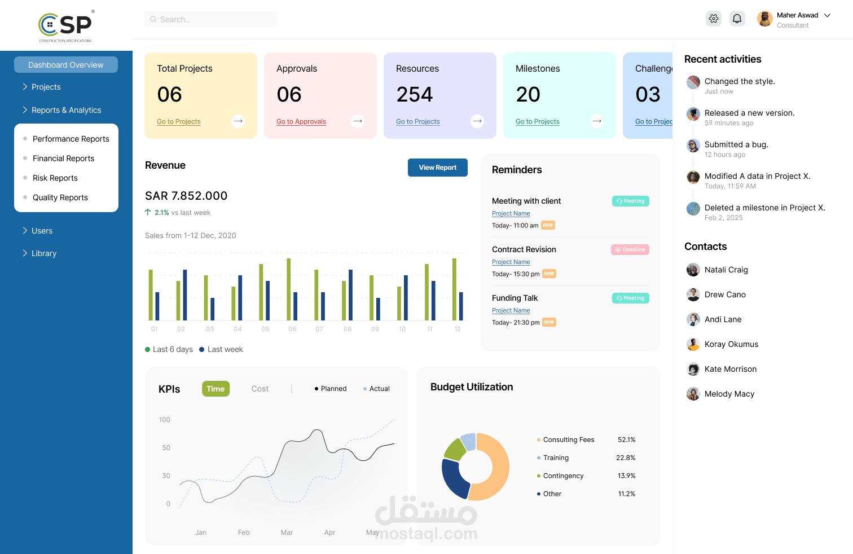Screen dimensions: 853x554
Task: Expand the Projects sidebar section
Action: 42,87
